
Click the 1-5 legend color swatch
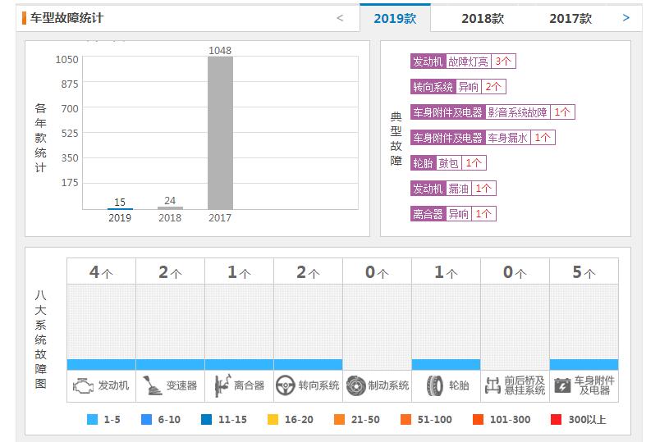pos(92,419)
